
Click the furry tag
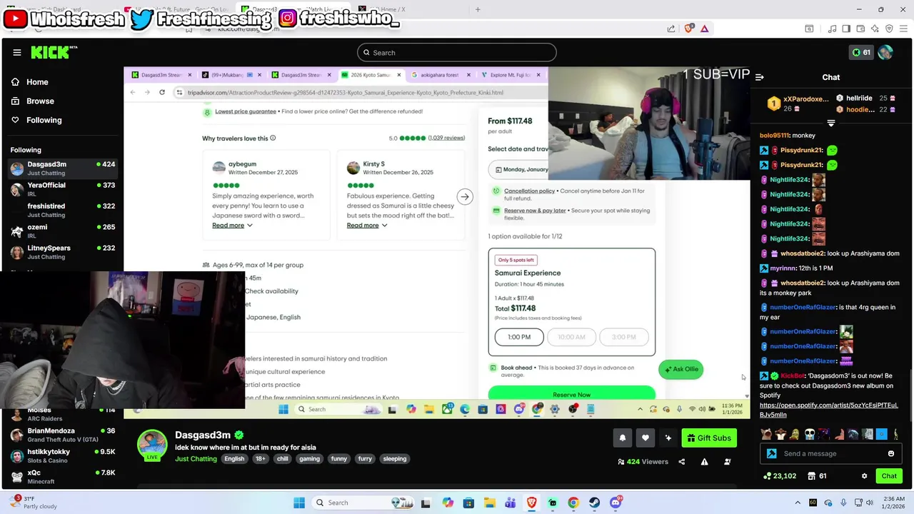pyautogui.click(x=365, y=459)
